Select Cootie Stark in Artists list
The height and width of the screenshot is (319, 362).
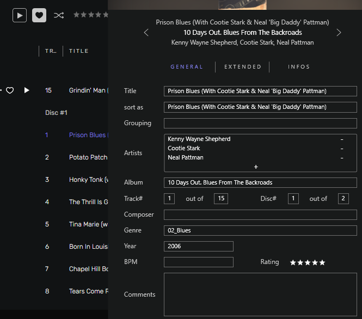[x=184, y=148]
